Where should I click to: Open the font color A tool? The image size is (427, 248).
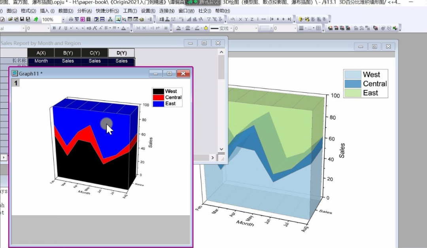pyautogui.click(x=123, y=28)
